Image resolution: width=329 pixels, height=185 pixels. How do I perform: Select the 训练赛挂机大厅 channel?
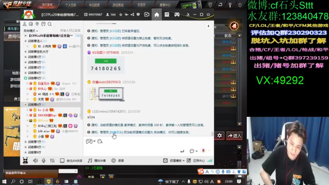pos(38,51)
